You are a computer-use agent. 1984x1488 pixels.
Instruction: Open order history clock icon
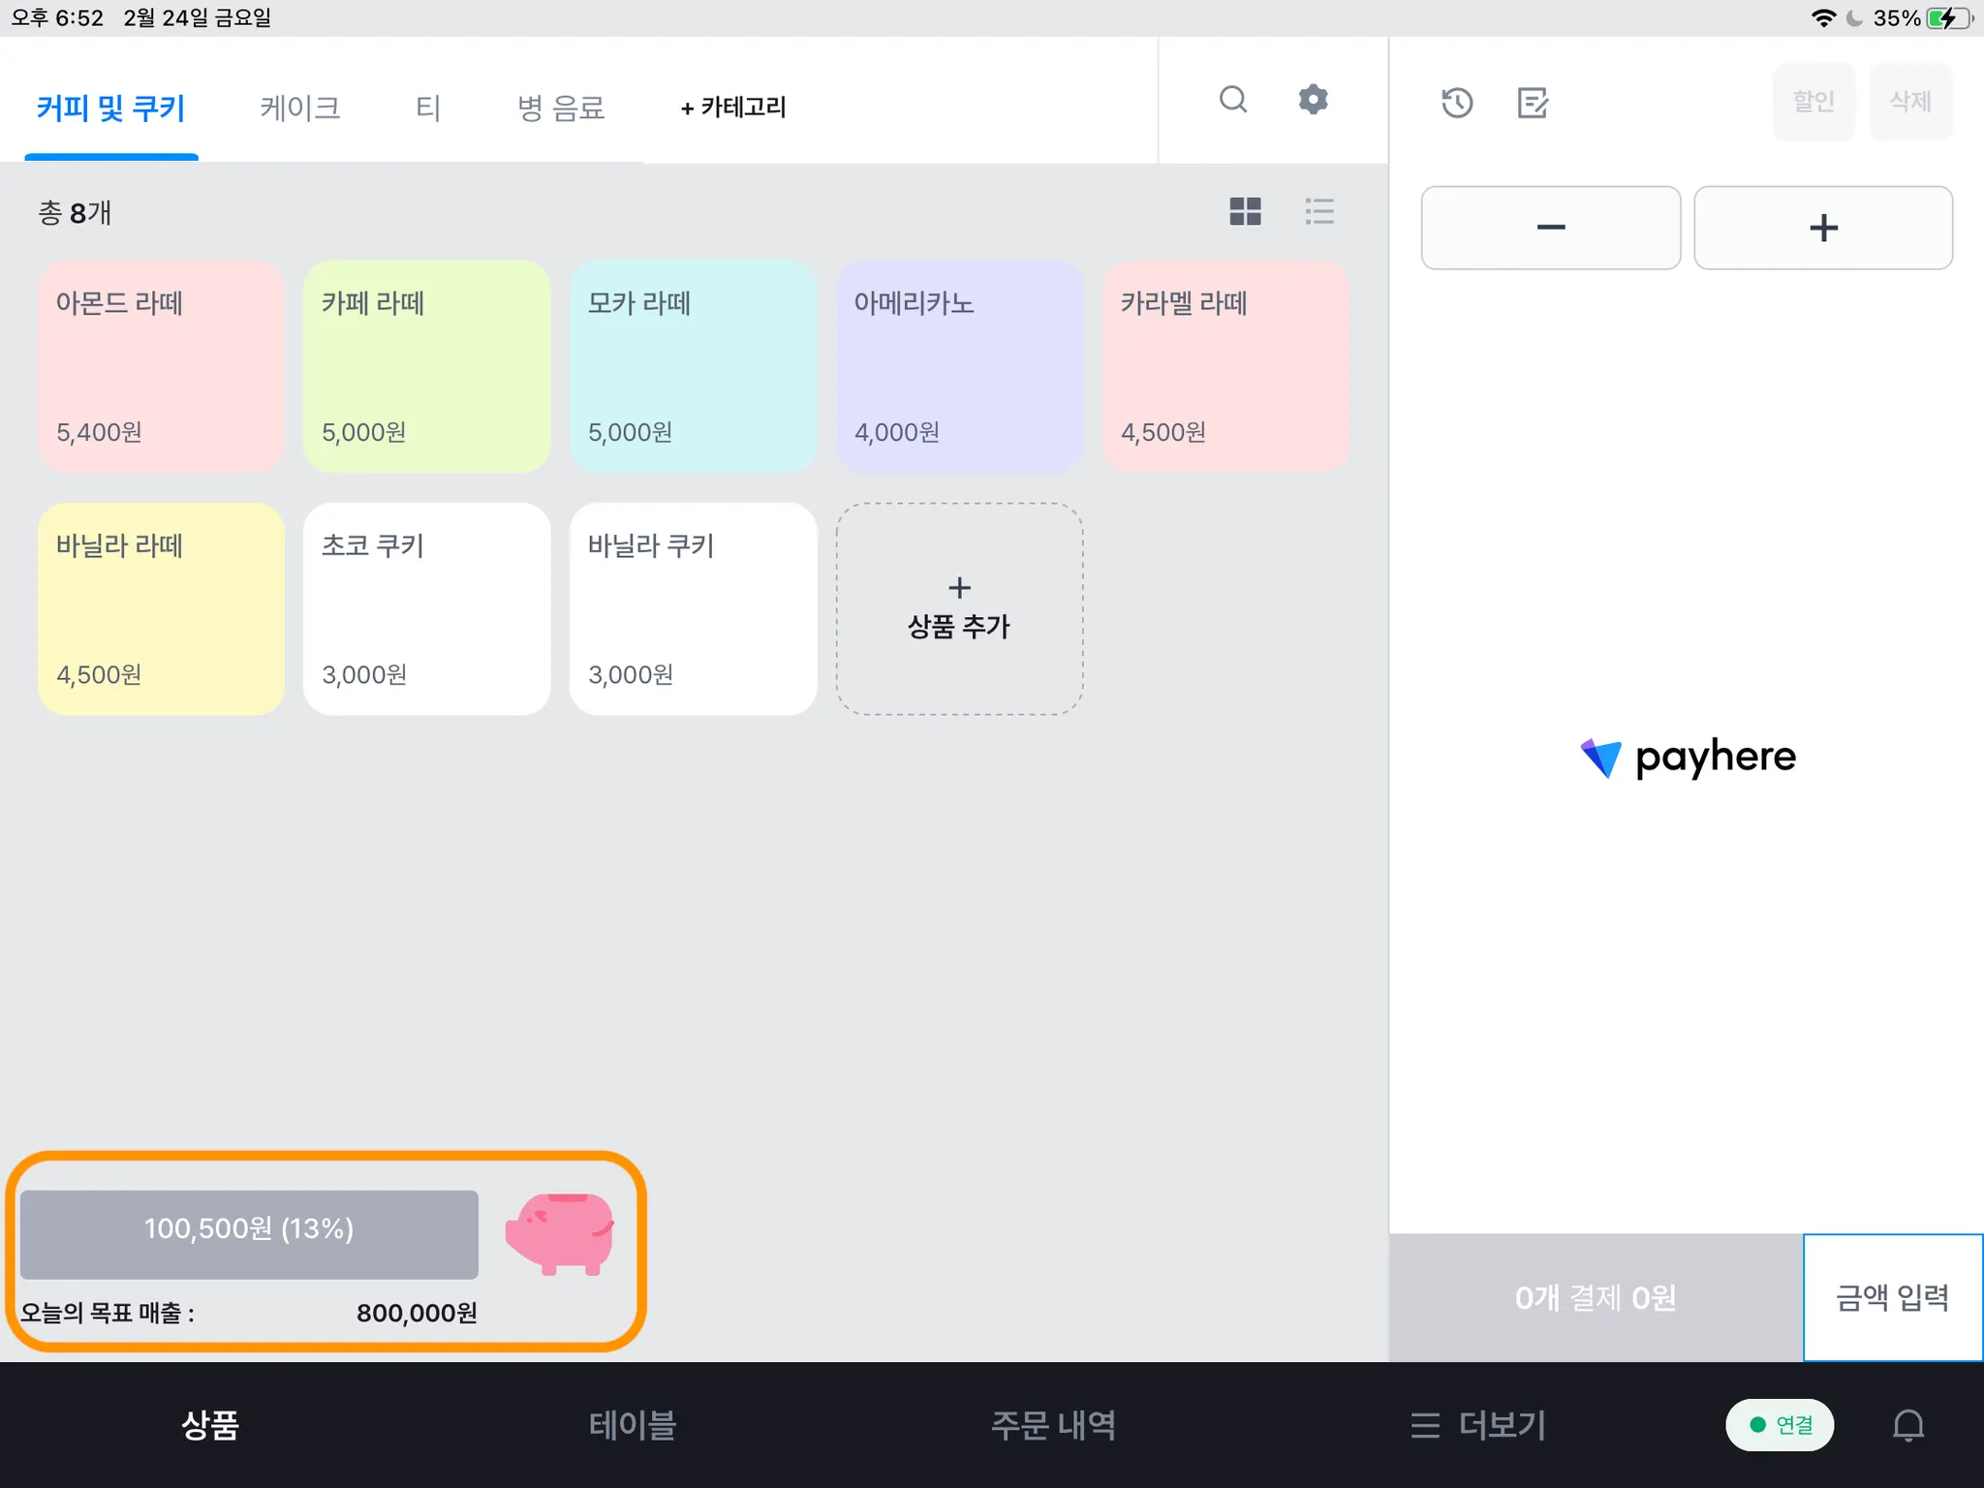[1456, 103]
